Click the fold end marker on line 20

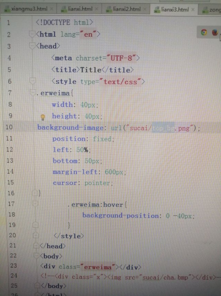[36, 235]
